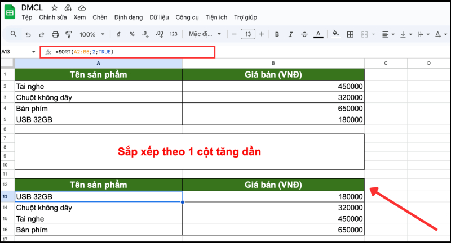The width and height of the screenshot is (451, 243).
Task: Undo the last action
Action: coord(28,34)
